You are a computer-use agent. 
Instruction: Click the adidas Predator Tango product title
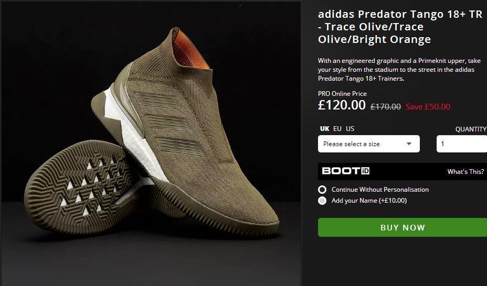coord(400,27)
